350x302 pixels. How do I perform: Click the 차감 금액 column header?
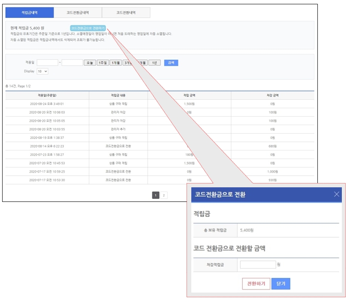[x=272, y=95]
